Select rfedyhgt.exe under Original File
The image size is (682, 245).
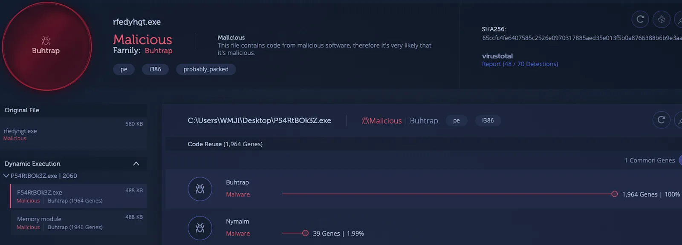[73, 134]
